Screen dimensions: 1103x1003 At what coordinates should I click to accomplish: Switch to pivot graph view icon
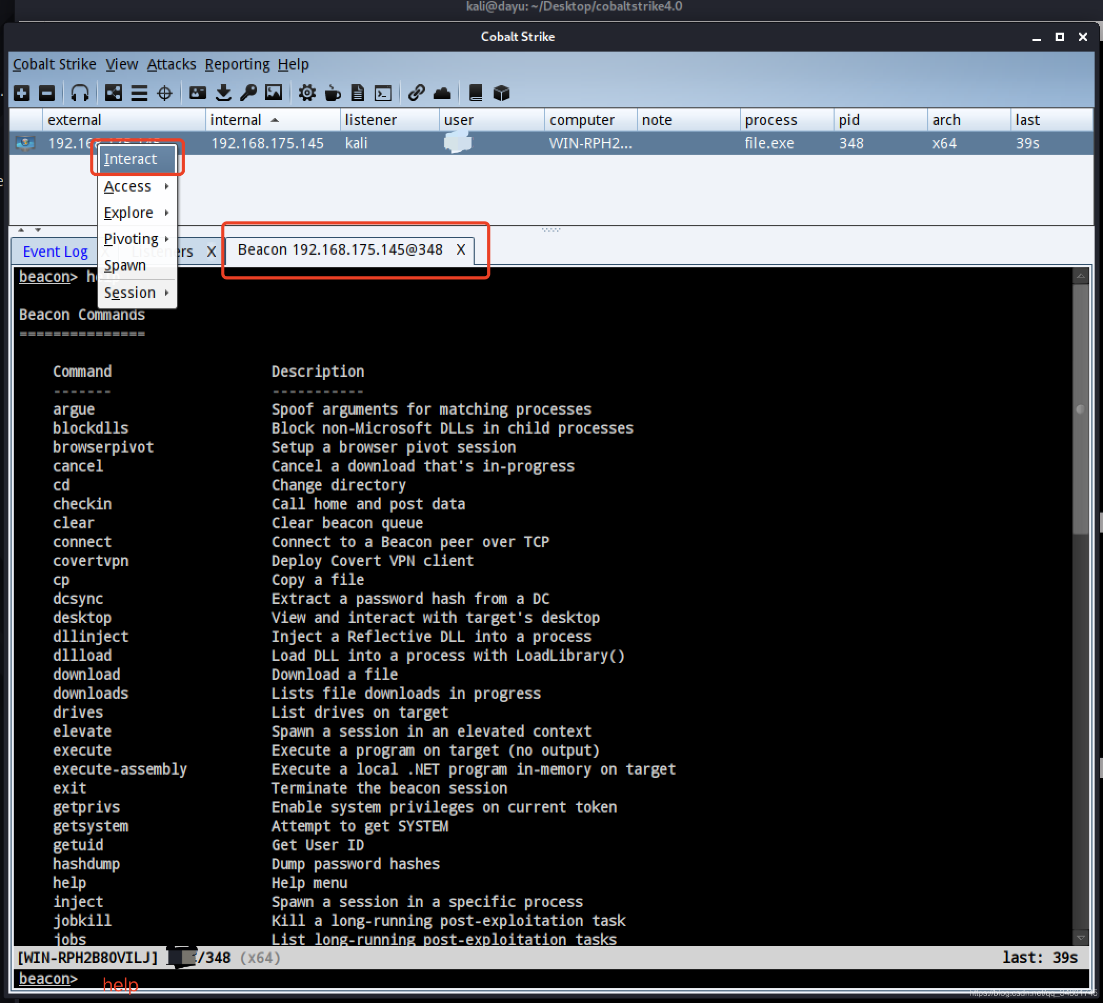coord(113,94)
